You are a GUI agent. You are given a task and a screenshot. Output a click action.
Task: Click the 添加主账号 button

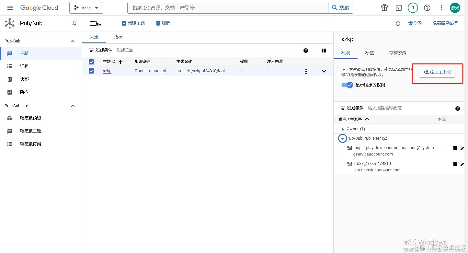(437, 72)
